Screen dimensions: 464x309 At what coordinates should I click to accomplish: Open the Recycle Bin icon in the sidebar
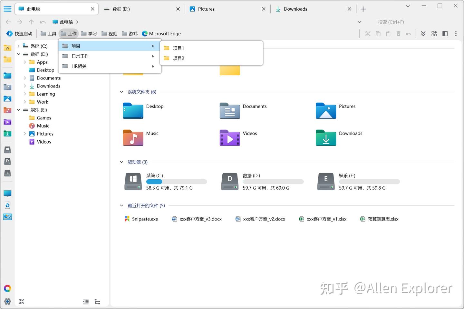tap(7, 205)
